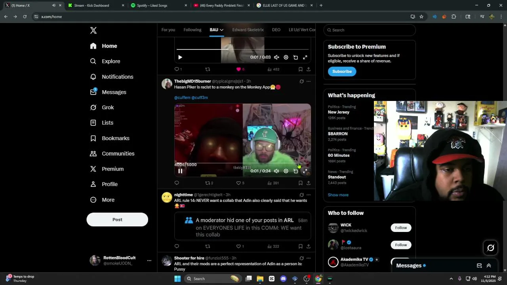507x285 pixels.
Task: Unlike the top post with 6 likes
Action: [x=238, y=69]
